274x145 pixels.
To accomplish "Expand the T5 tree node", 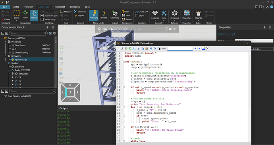I will 13,77.
